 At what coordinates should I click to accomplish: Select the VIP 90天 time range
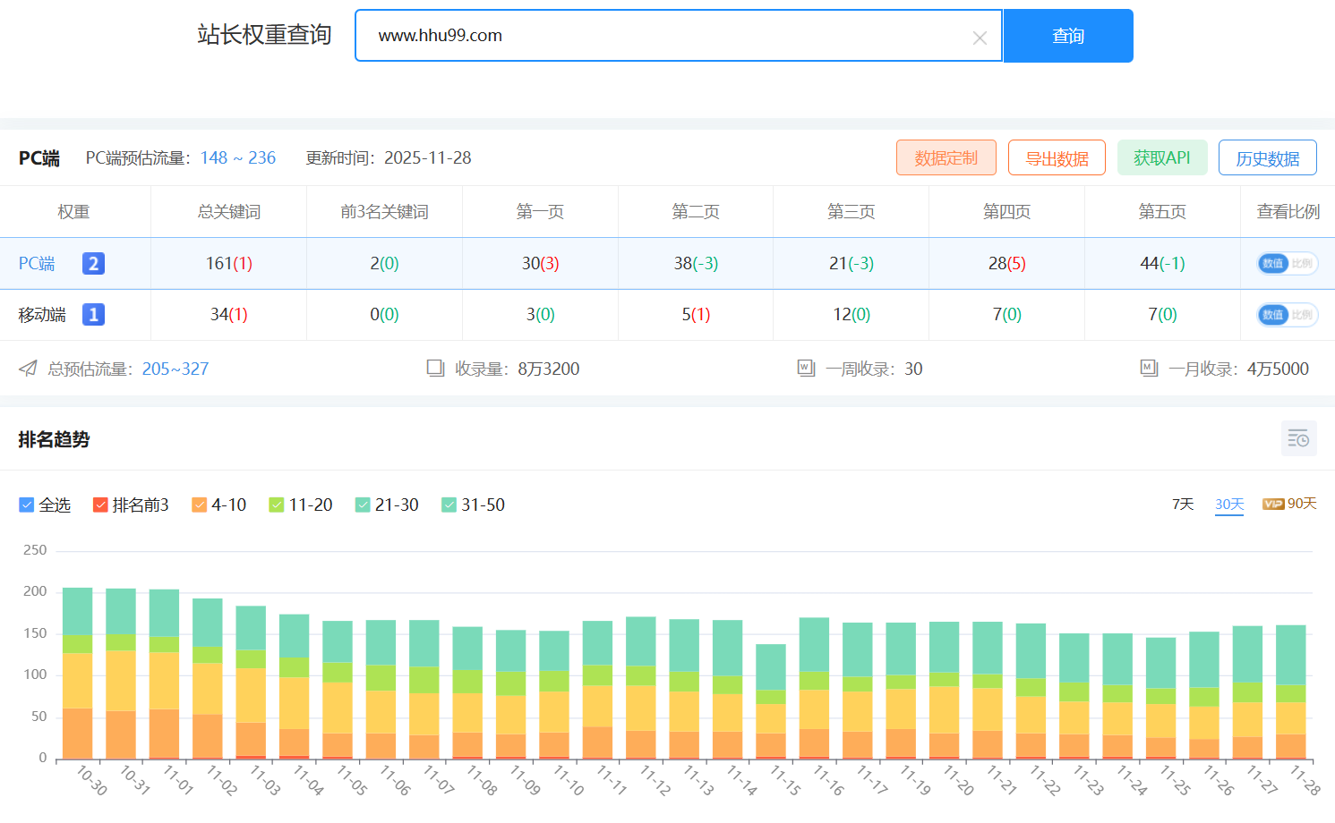click(1289, 504)
